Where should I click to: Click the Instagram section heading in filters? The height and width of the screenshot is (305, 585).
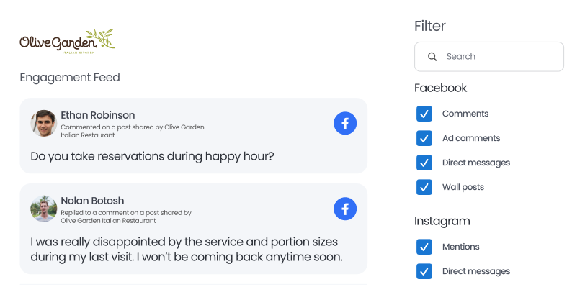point(442,221)
